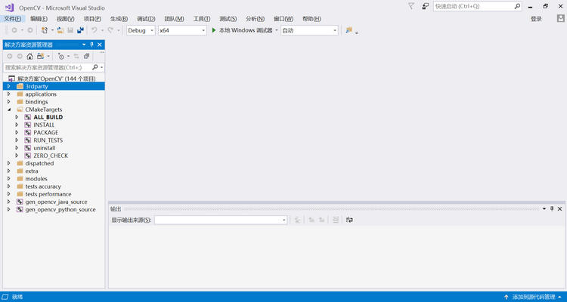The height and width of the screenshot is (302, 567).
Task: Select the solution 'OpenCV' root node
Action: (x=57, y=79)
